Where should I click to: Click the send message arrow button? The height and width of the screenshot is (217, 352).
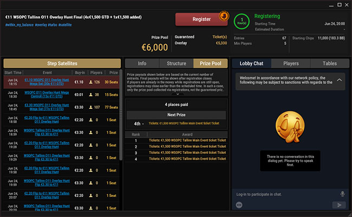point(339,205)
